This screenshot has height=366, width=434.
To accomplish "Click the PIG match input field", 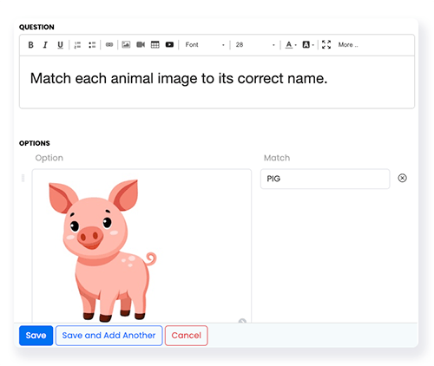I will [x=325, y=179].
